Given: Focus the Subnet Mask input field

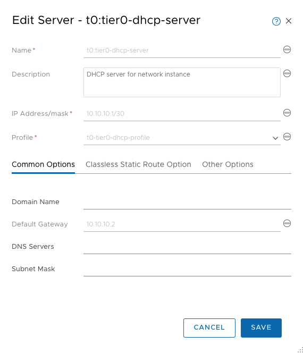Looking at the screenshot, I should tap(187, 269).
